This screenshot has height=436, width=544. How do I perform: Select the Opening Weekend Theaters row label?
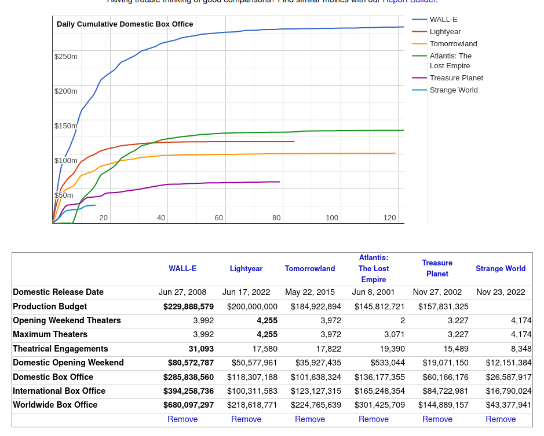click(x=67, y=321)
